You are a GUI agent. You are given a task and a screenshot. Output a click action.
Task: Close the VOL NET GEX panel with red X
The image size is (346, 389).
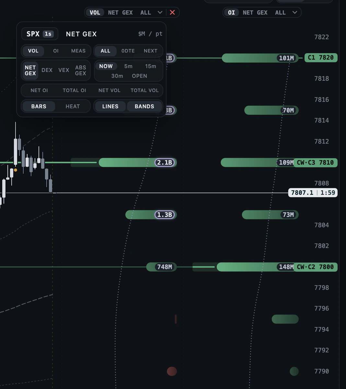tap(172, 12)
